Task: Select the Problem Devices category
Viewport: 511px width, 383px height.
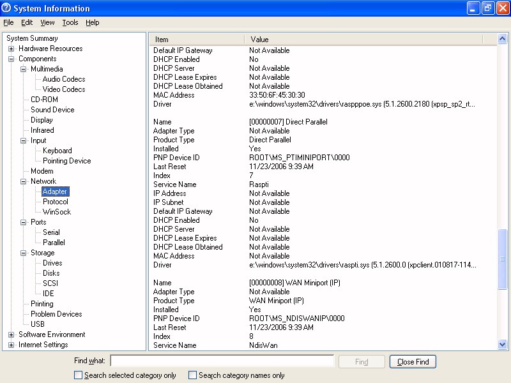Action: tap(56, 314)
